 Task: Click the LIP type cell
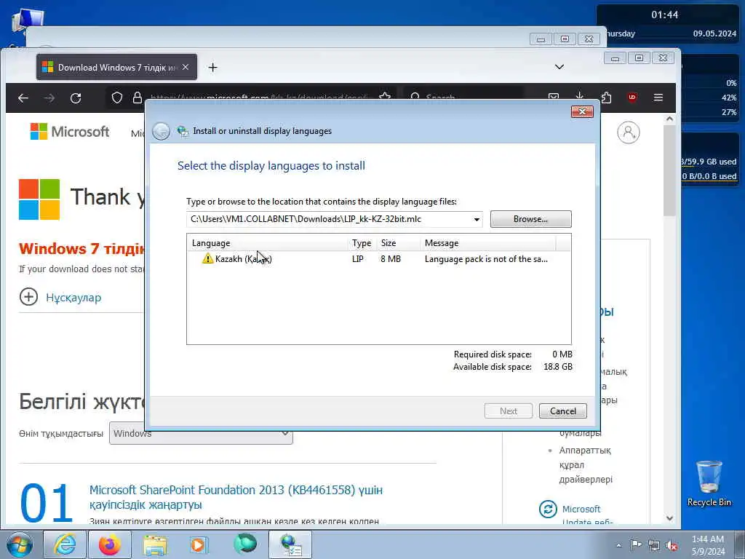tap(358, 259)
